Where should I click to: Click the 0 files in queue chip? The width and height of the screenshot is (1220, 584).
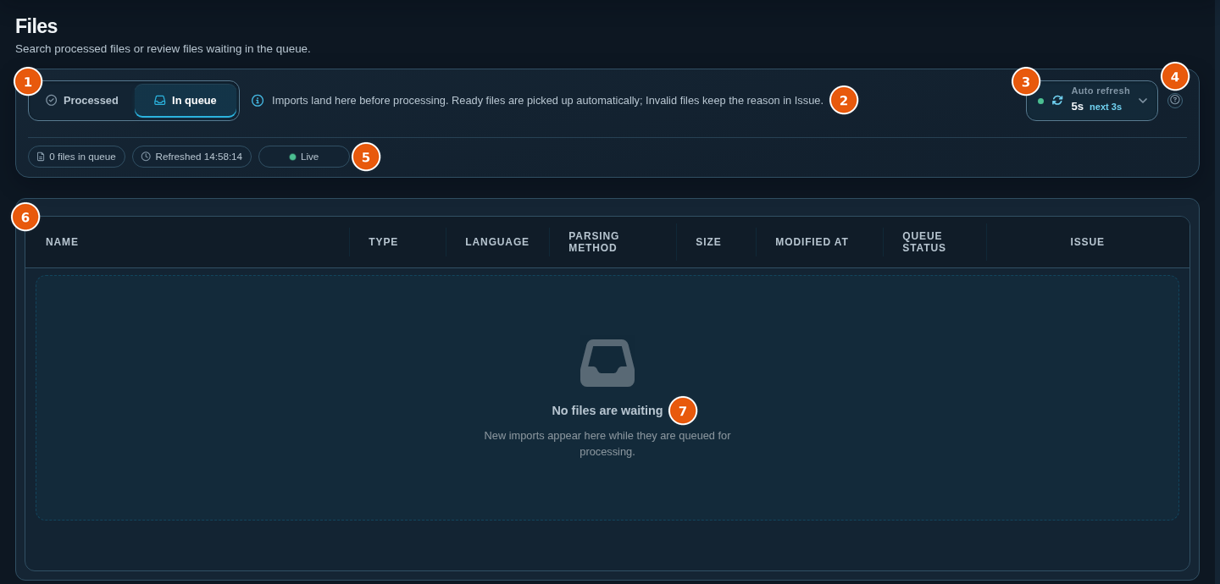(76, 157)
